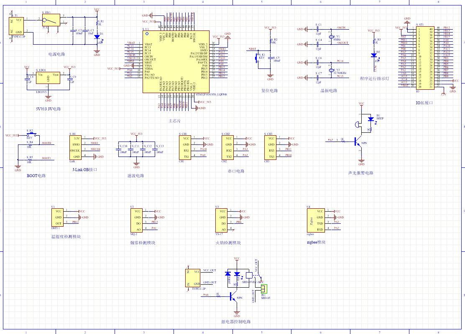
Task: Select the U3 YS-17 flame sensor module
Action: pos(222,220)
